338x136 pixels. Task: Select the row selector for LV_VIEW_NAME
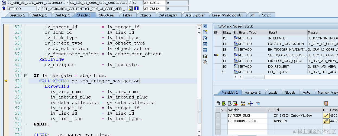point(218,115)
